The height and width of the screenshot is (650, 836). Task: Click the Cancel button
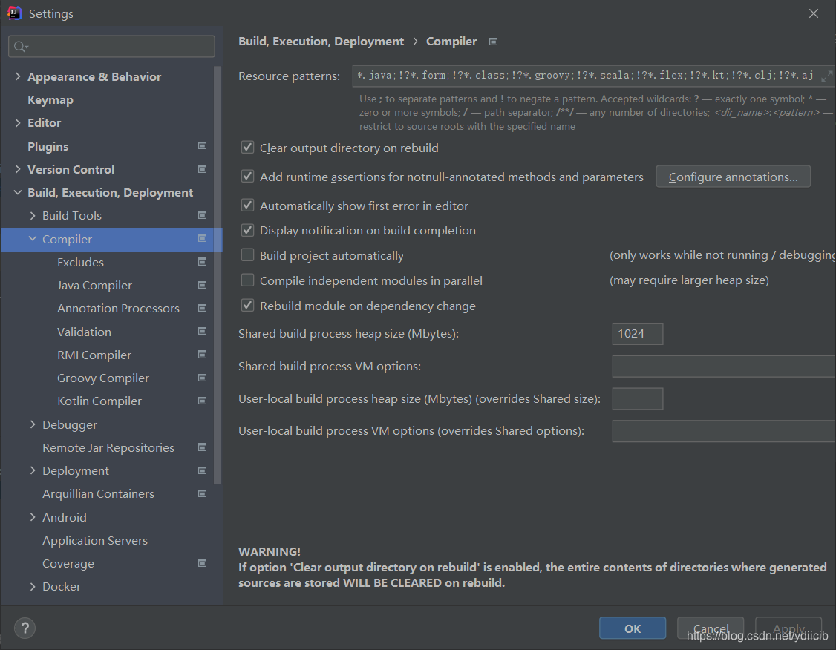(x=711, y=628)
